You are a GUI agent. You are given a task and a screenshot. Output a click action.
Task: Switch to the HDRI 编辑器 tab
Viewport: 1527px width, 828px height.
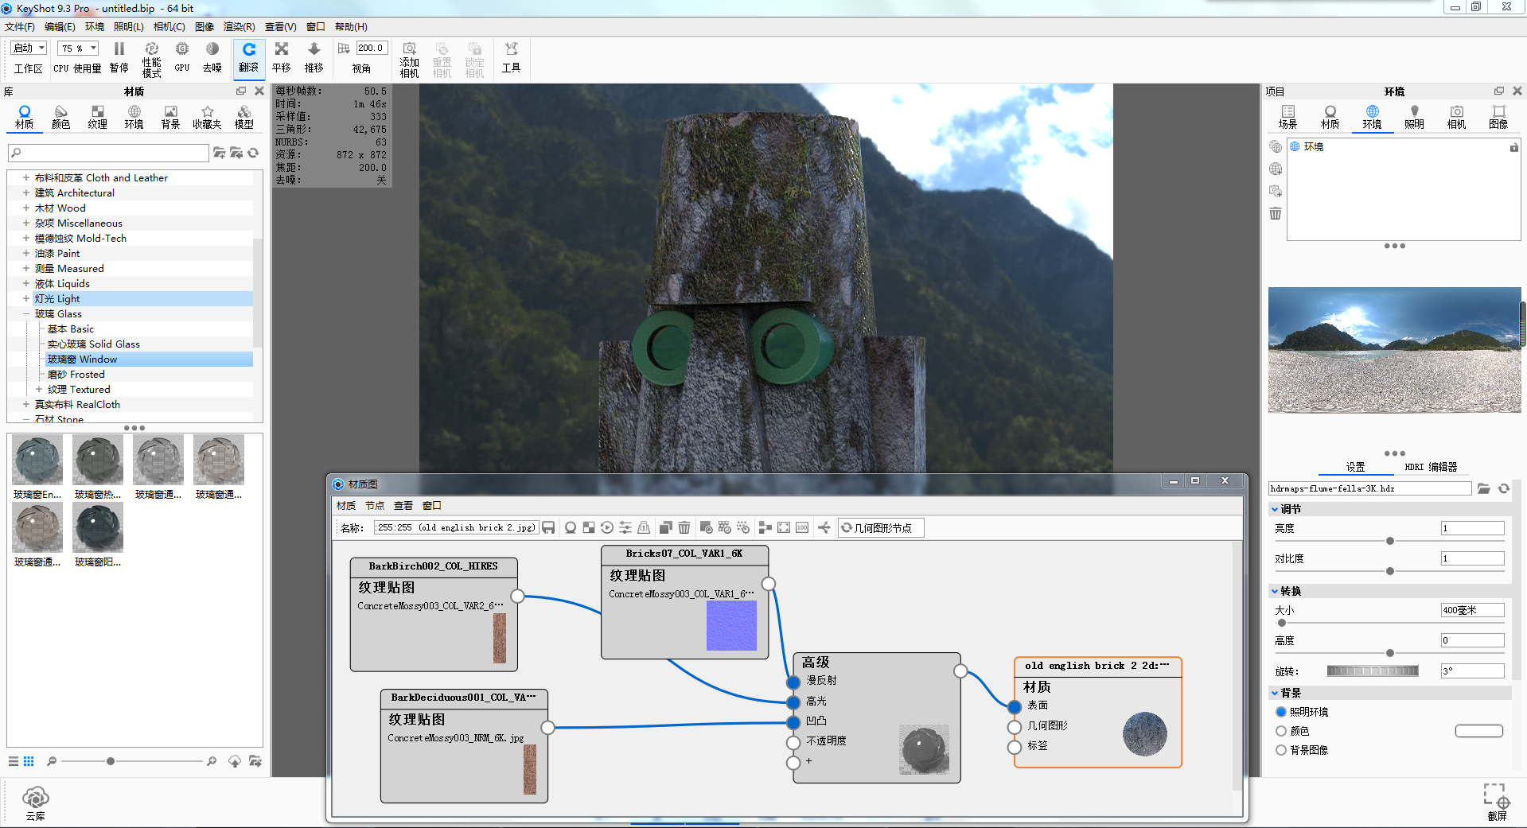[1430, 467]
